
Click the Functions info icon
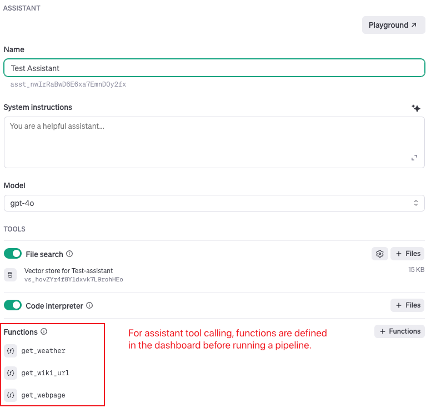[44, 332]
